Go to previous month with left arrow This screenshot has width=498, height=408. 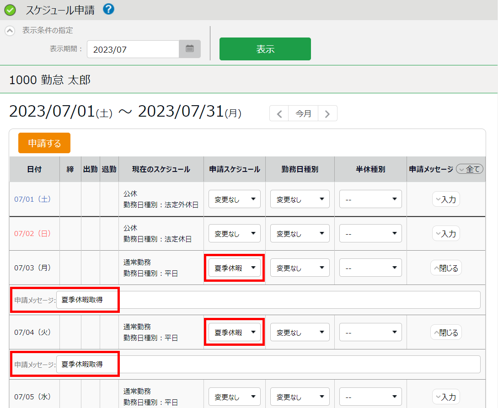coord(279,113)
